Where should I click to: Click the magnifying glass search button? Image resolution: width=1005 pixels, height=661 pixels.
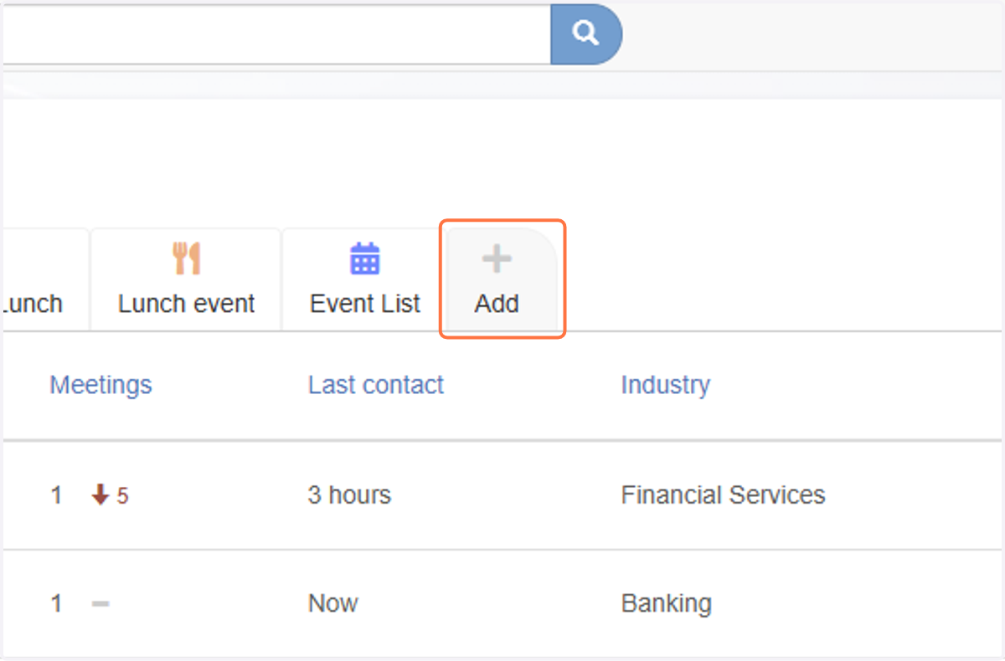(585, 33)
